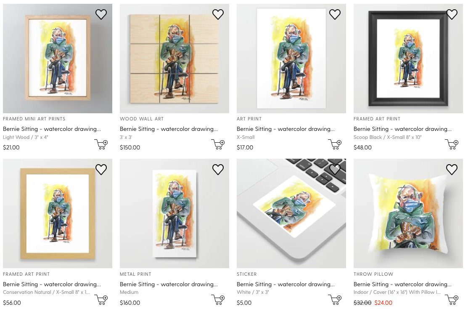Add Framed Mini Art Print to cart
Image resolution: width=468 pixels, height=309 pixels.
pos(101,144)
